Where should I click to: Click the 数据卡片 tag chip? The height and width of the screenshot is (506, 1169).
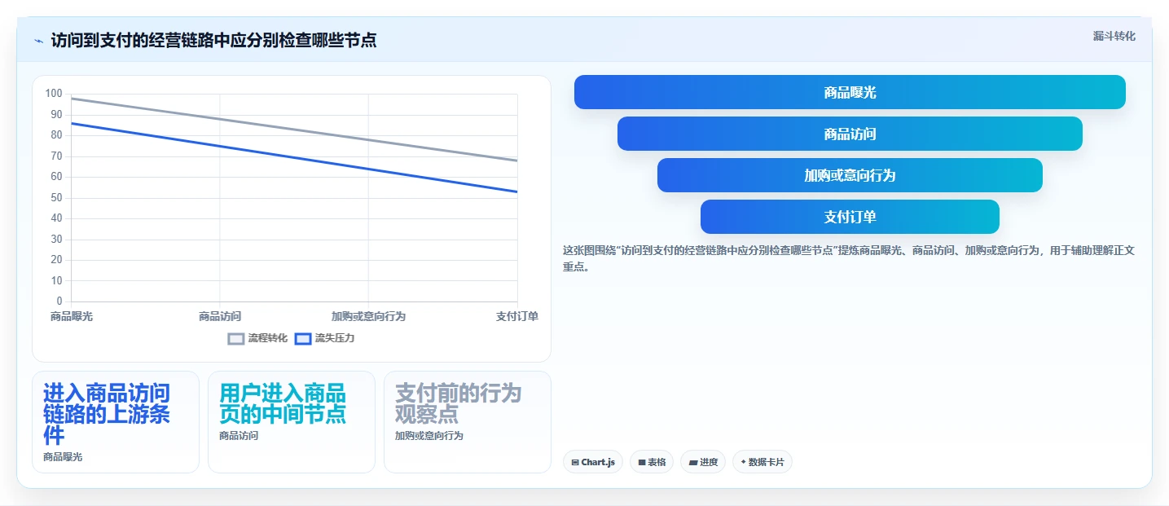[762, 462]
